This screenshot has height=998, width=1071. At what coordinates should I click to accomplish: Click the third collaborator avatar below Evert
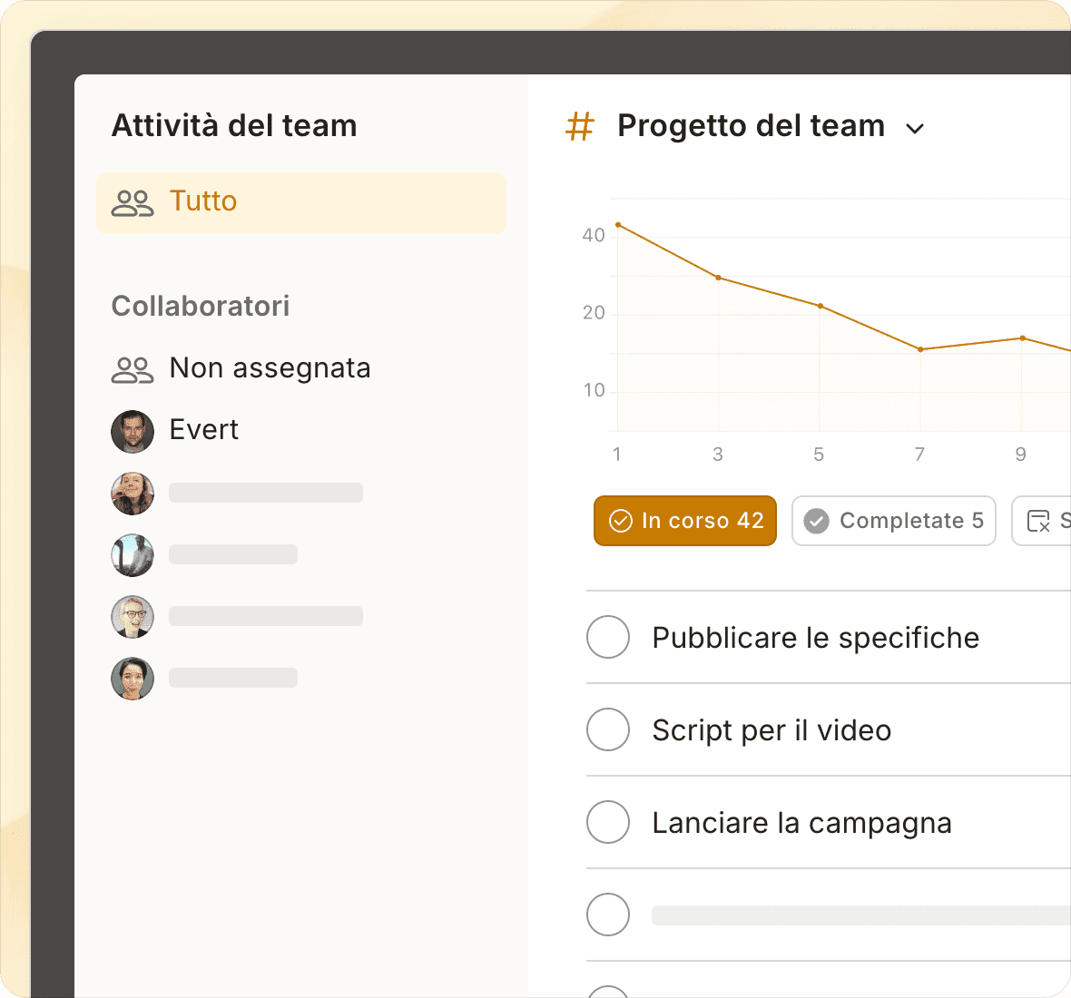tap(133, 617)
